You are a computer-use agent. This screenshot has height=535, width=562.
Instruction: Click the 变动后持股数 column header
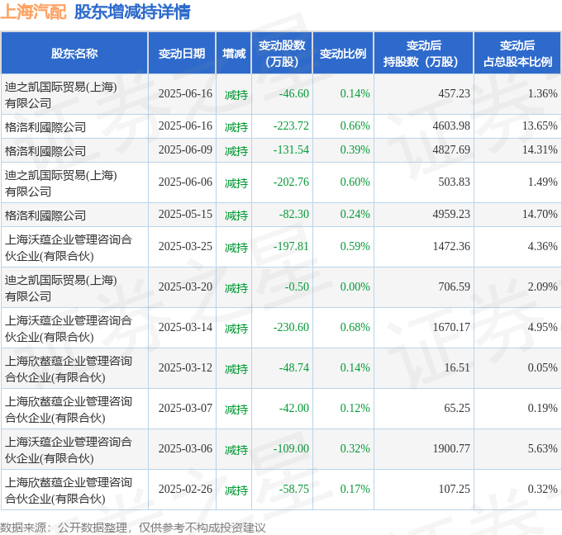pyautogui.click(x=424, y=54)
